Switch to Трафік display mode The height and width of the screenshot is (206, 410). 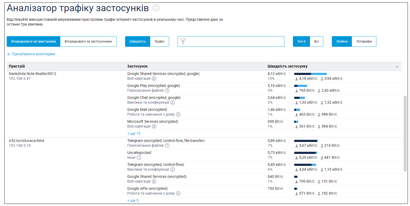[159, 41]
